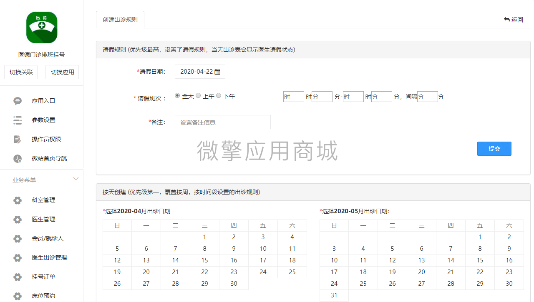Select April 1 in 2020-04 calendar
The width and height of the screenshot is (534, 302).
[x=204, y=237]
